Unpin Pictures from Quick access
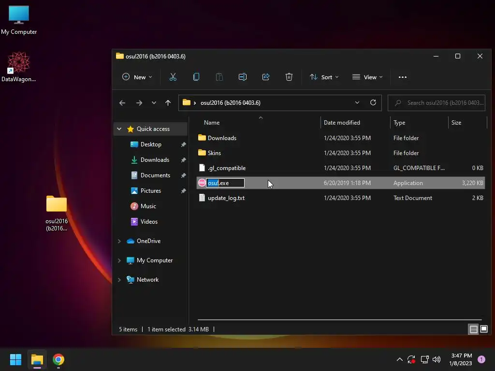Viewport: 495px width, 371px height. click(x=183, y=191)
